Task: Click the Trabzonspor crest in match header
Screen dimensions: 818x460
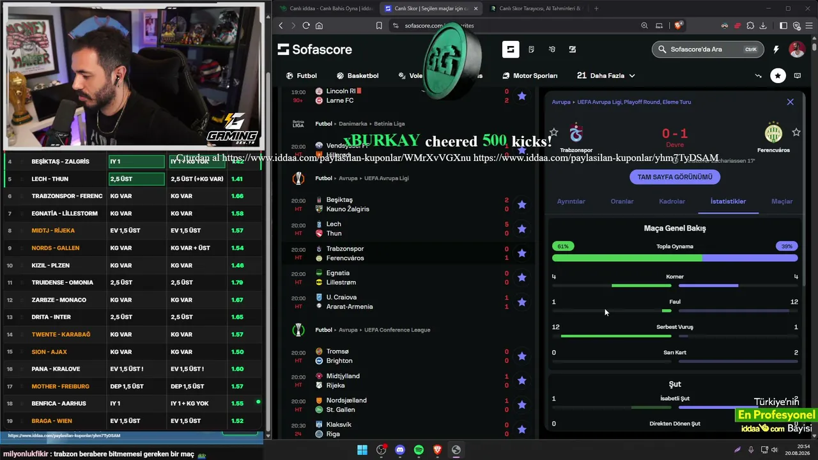Action: (x=576, y=134)
